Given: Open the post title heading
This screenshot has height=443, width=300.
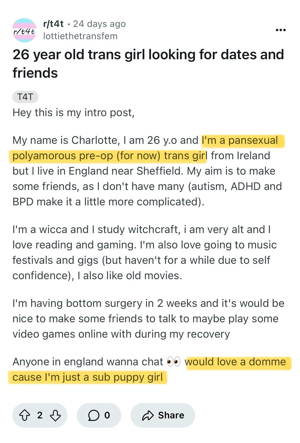Looking at the screenshot, I should 148,64.
